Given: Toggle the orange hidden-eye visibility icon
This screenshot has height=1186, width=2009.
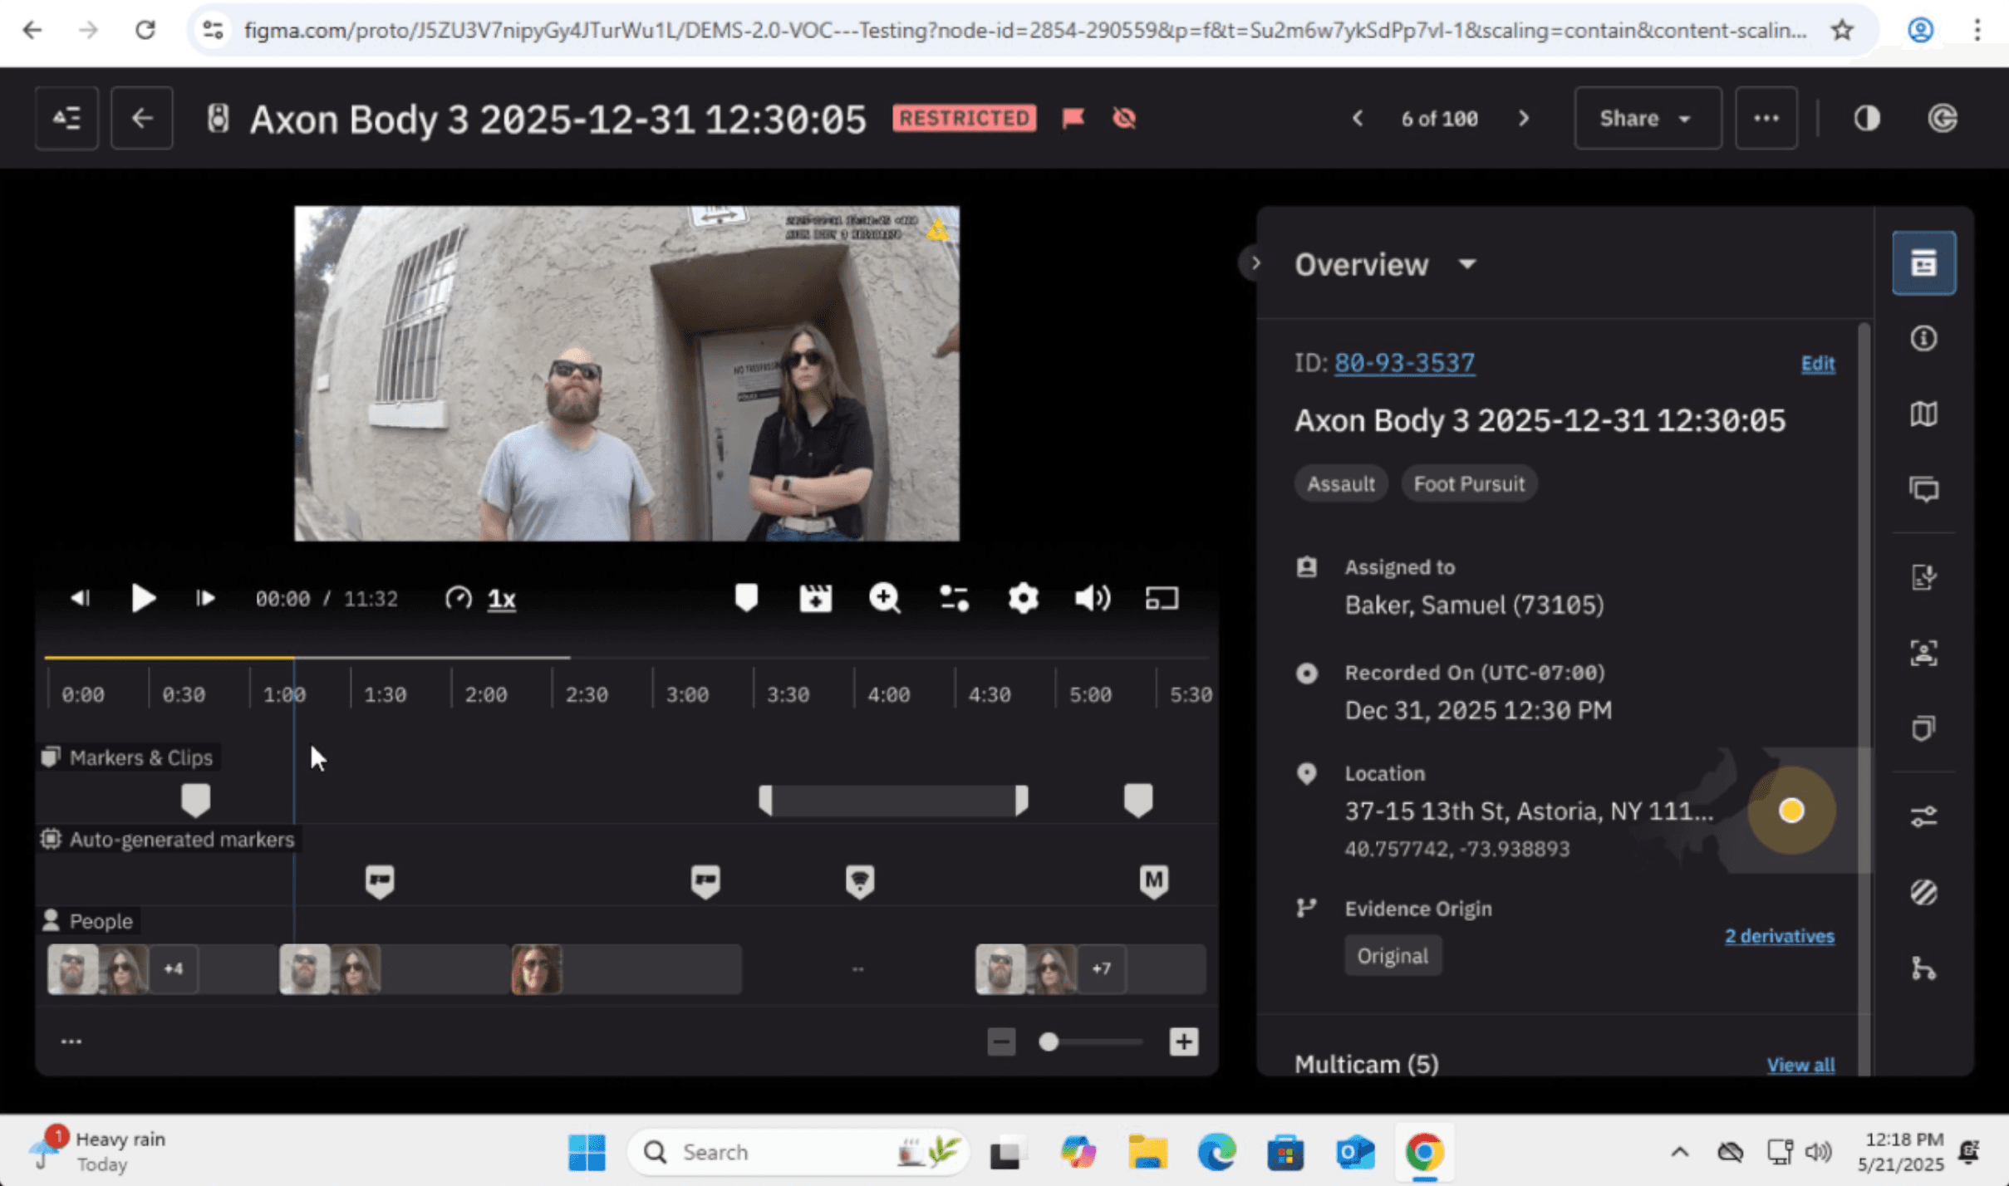Looking at the screenshot, I should [1123, 118].
